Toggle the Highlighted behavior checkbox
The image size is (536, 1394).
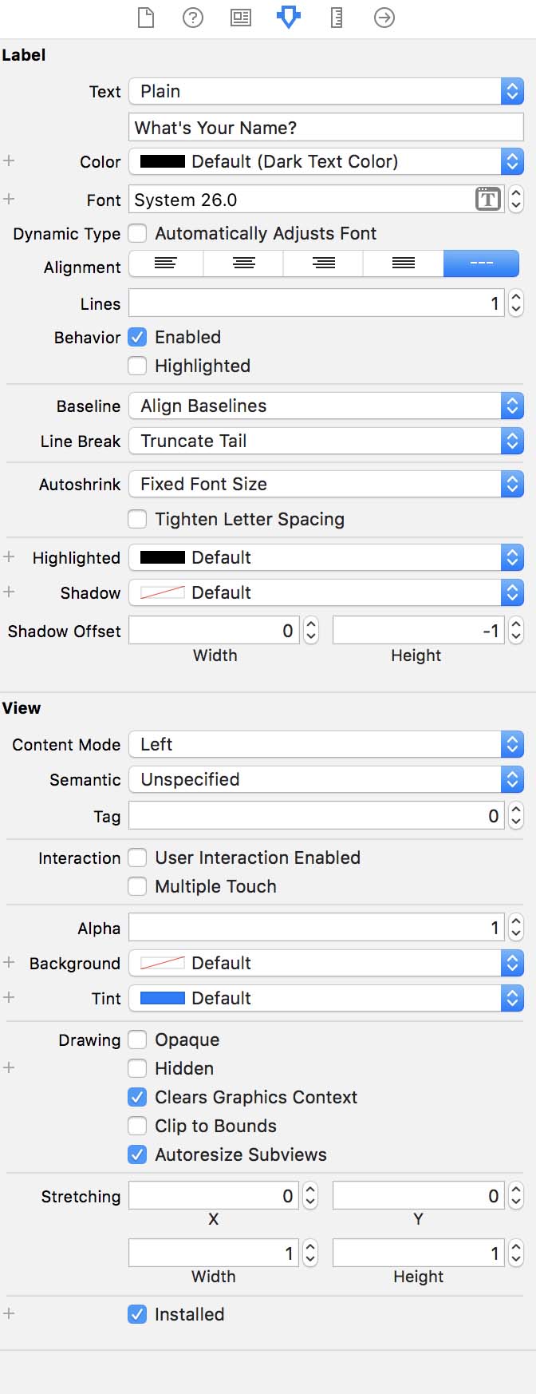pos(138,366)
